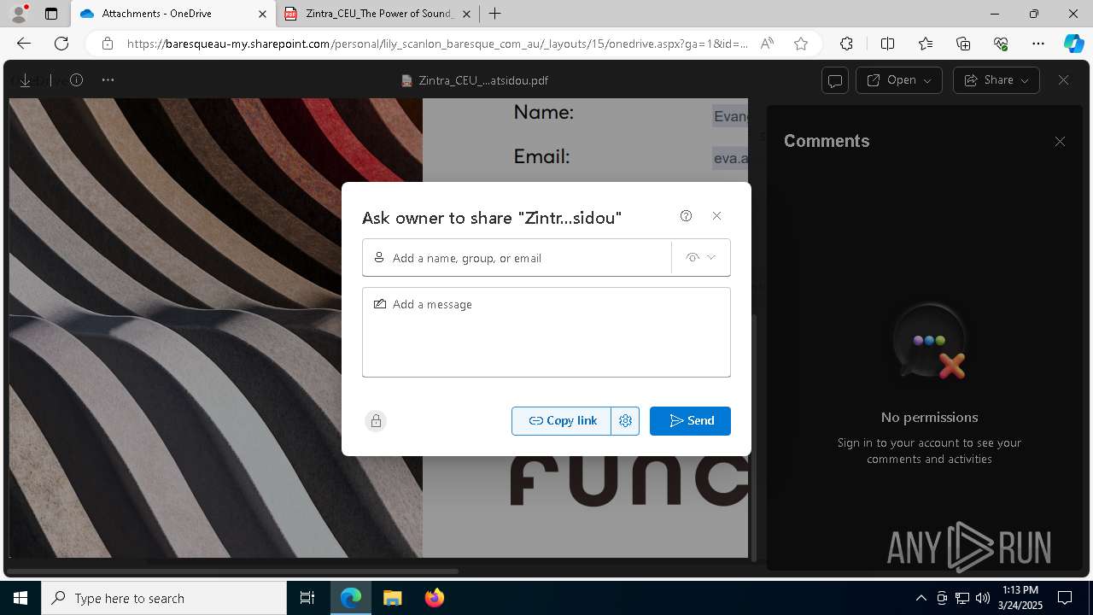Open the Windows Start menu

[x=20, y=598]
